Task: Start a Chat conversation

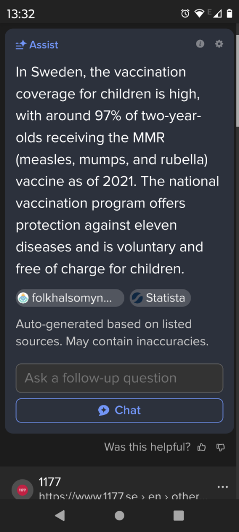Action: tap(119, 410)
